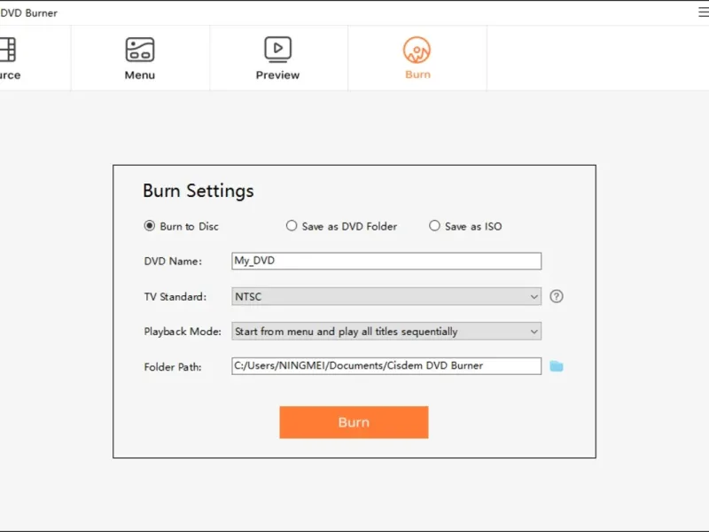The width and height of the screenshot is (709, 532).
Task: Click the Folder Path label
Action: 173,367
